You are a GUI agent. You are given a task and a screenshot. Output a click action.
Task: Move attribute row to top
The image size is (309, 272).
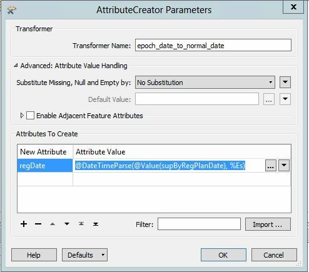(x=81, y=224)
